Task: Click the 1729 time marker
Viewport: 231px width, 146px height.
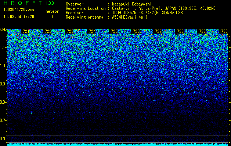Action: pyautogui.click(x=202, y=31)
